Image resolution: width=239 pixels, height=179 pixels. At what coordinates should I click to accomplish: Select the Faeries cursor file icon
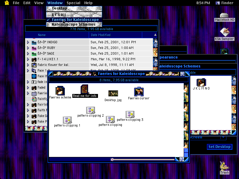coord(139,92)
